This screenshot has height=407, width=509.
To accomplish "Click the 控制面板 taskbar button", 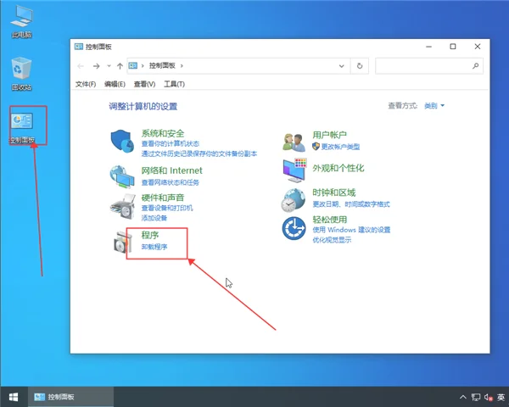I will (70, 397).
